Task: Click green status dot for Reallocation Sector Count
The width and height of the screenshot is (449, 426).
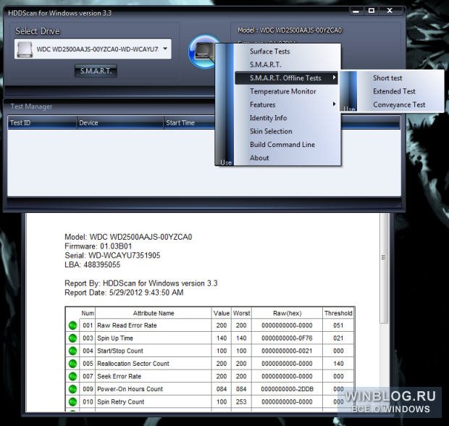Action: coord(73,364)
